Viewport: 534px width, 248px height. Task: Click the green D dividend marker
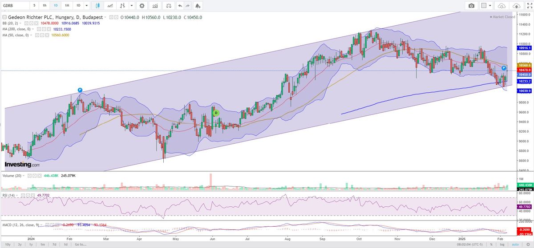click(216, 113)
